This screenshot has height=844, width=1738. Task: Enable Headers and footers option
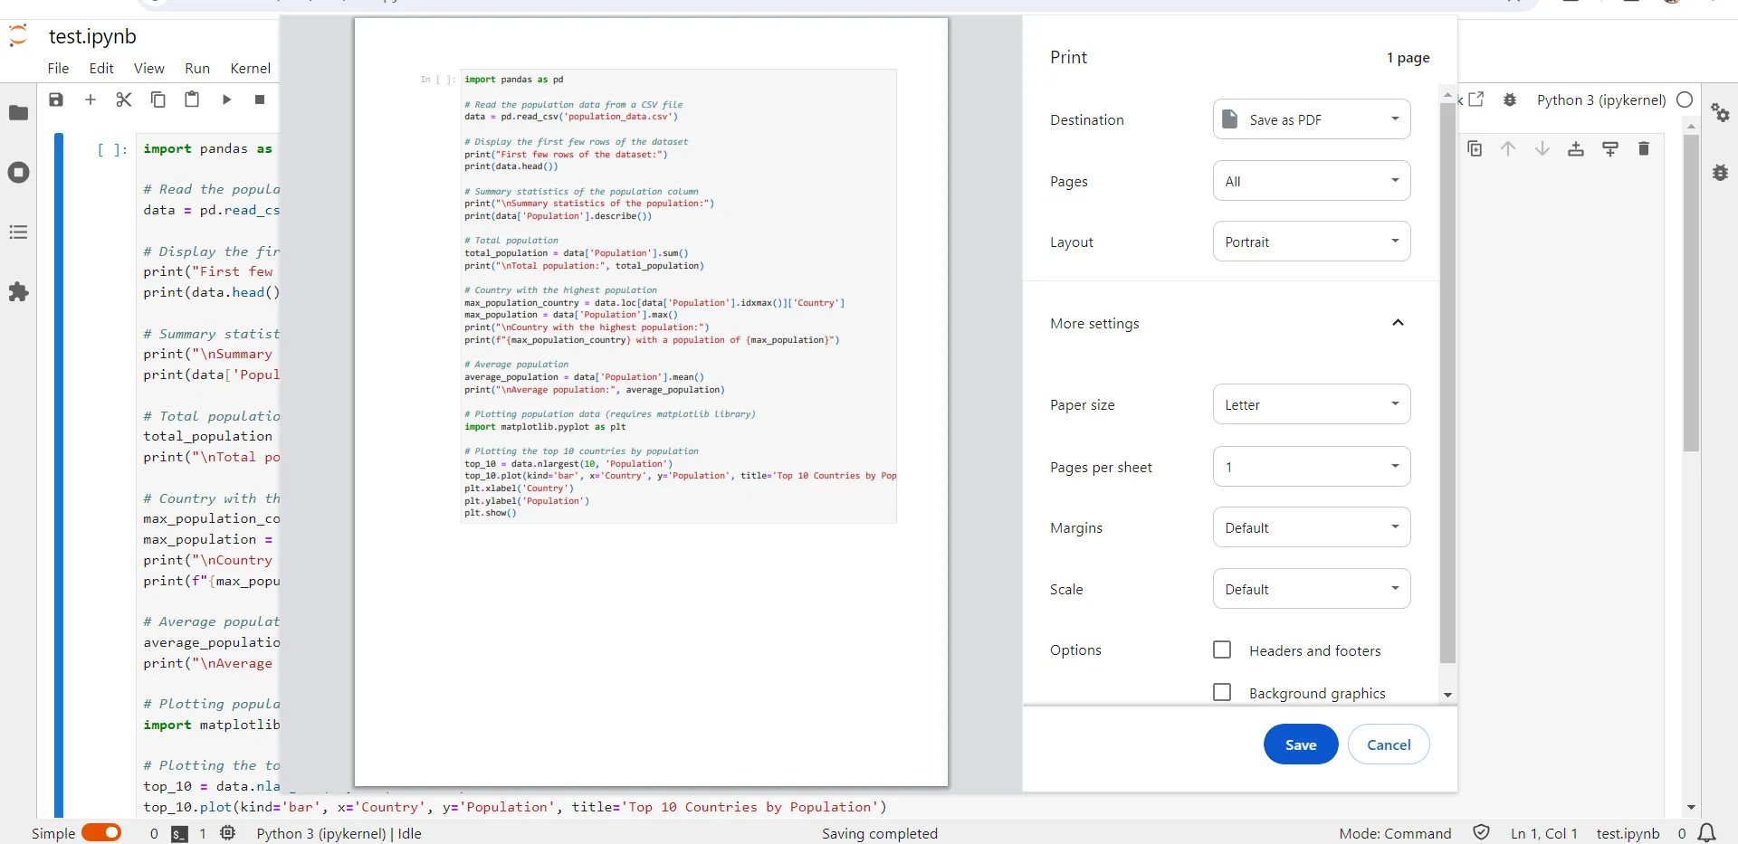click(x=1222, y=650)
